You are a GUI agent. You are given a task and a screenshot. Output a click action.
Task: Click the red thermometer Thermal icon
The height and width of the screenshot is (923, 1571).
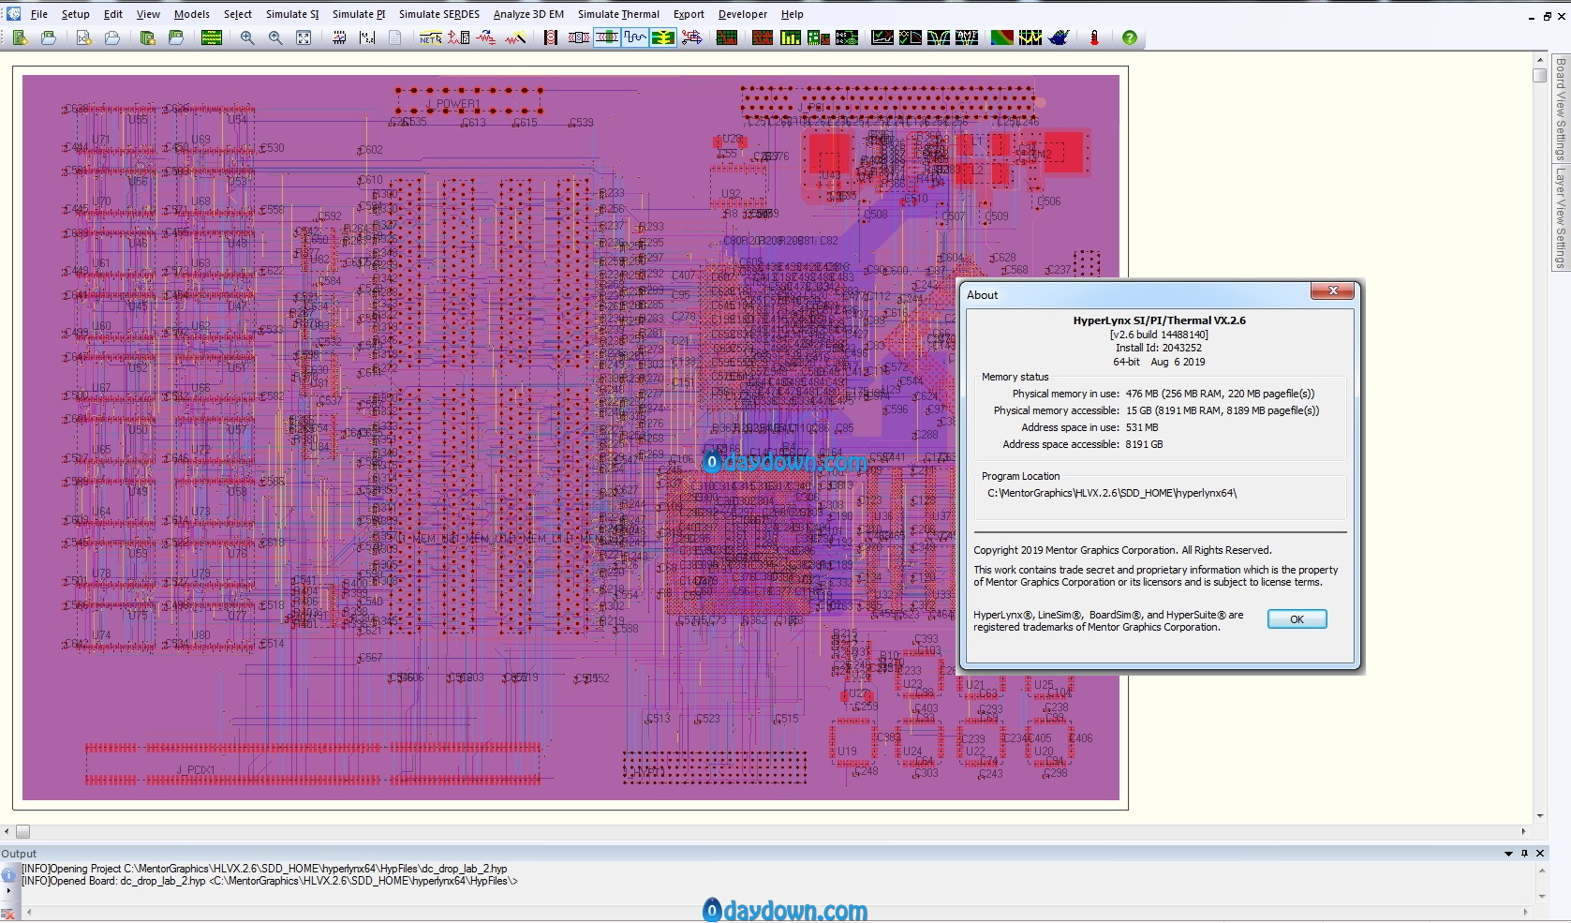point(1094,37)
